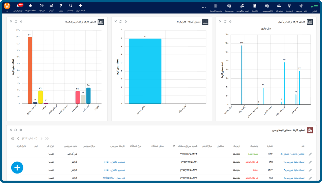The image size is (322, 183).
Task: Expand the three-dots more modules menu
Action: tap(203, 8)
